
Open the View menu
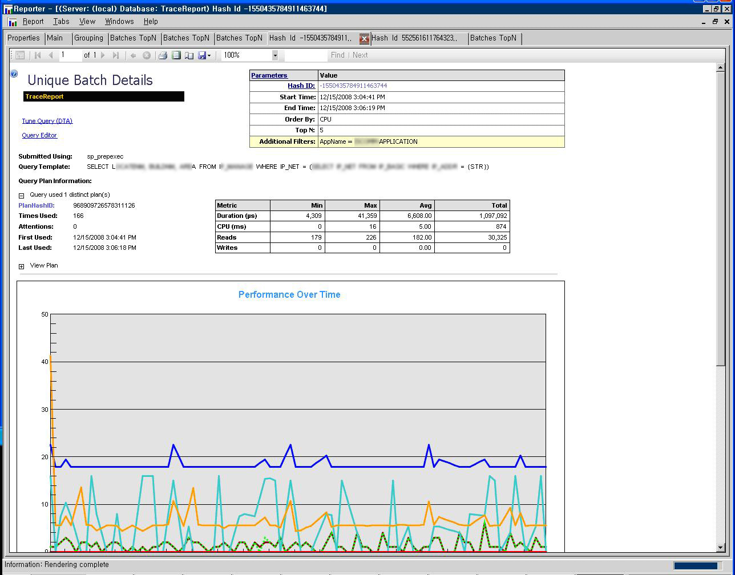click(87, 21)
